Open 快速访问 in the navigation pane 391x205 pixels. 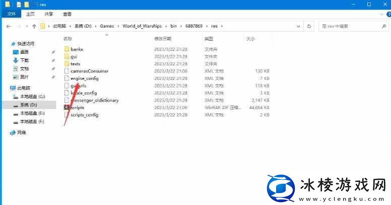click(26, 44)
